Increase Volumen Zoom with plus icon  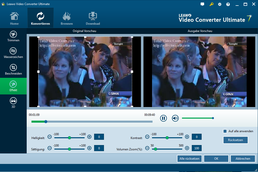[x=187, y=148]
